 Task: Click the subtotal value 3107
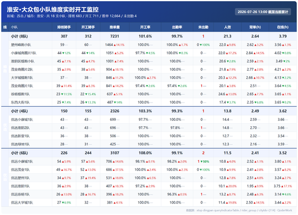point(114,153)
